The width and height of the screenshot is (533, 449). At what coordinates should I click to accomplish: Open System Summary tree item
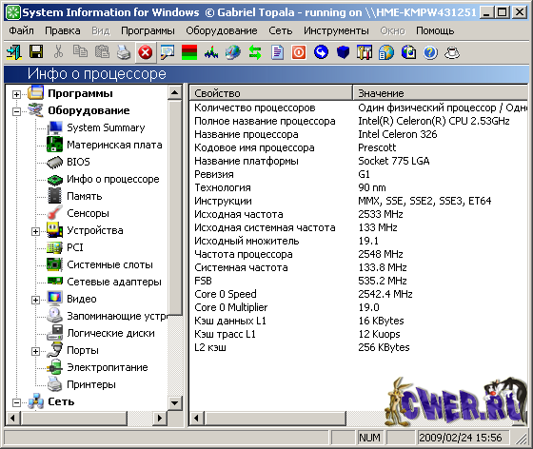pos(106,127)
